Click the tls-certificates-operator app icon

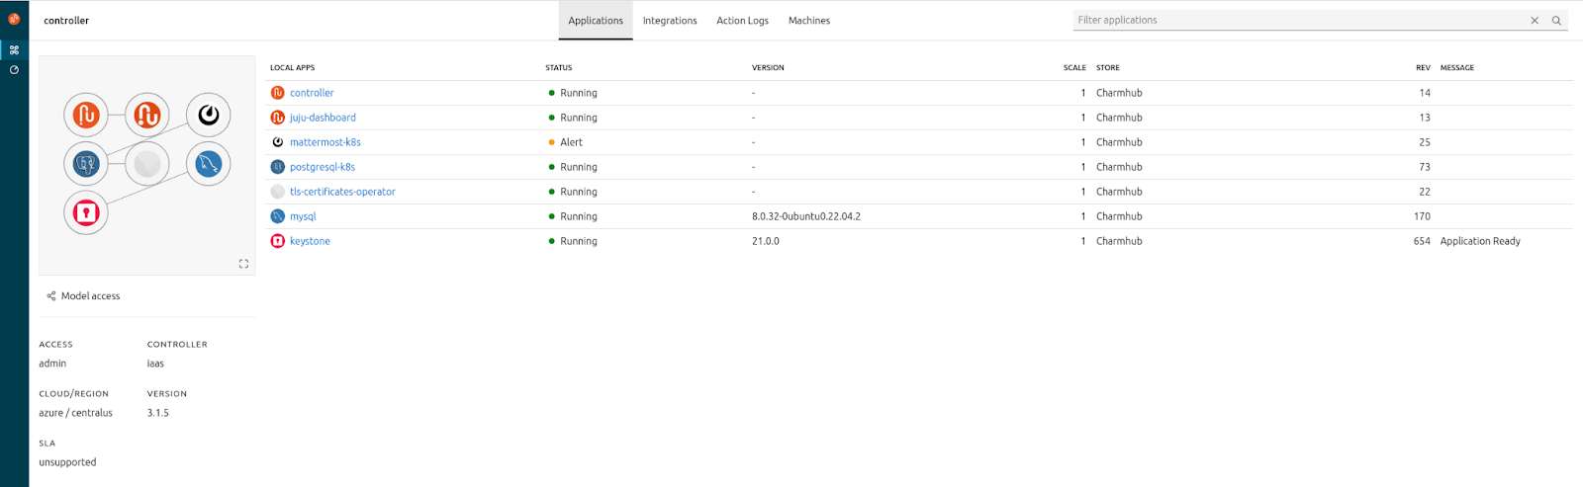click(x=278, y=192)
